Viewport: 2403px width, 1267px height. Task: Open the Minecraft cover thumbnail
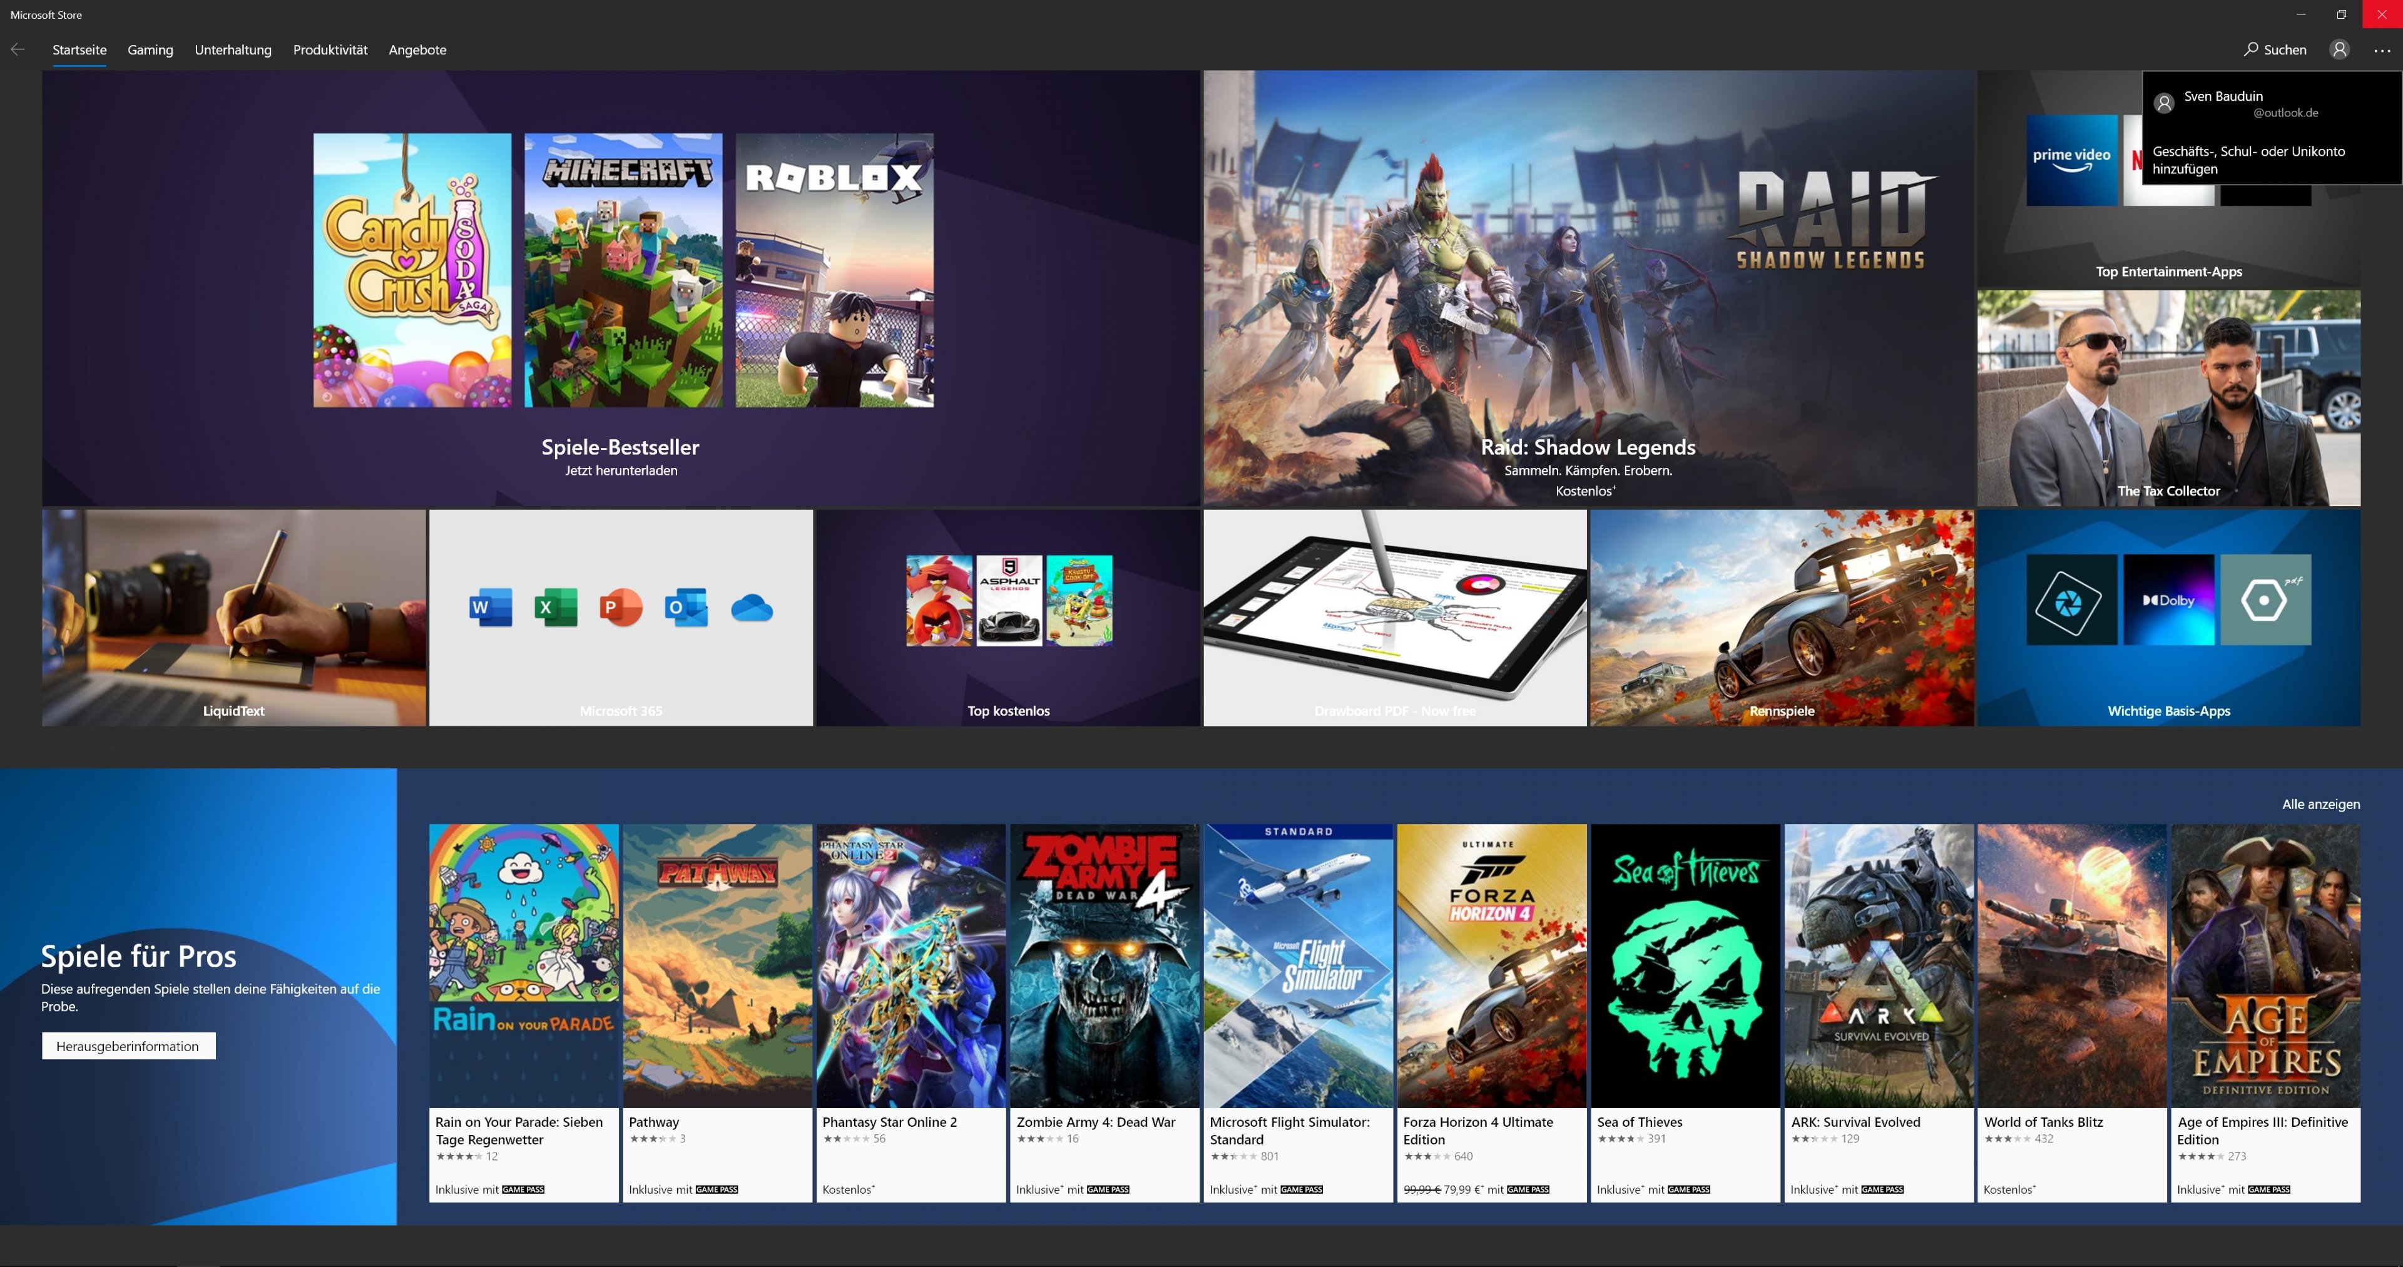[623, 270]
